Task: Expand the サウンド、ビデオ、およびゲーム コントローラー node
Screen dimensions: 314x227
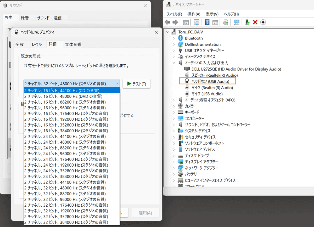Action: pos(174,124)
